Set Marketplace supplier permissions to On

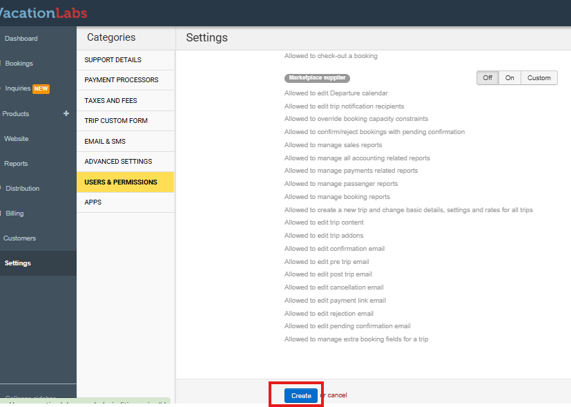(510, 78)
